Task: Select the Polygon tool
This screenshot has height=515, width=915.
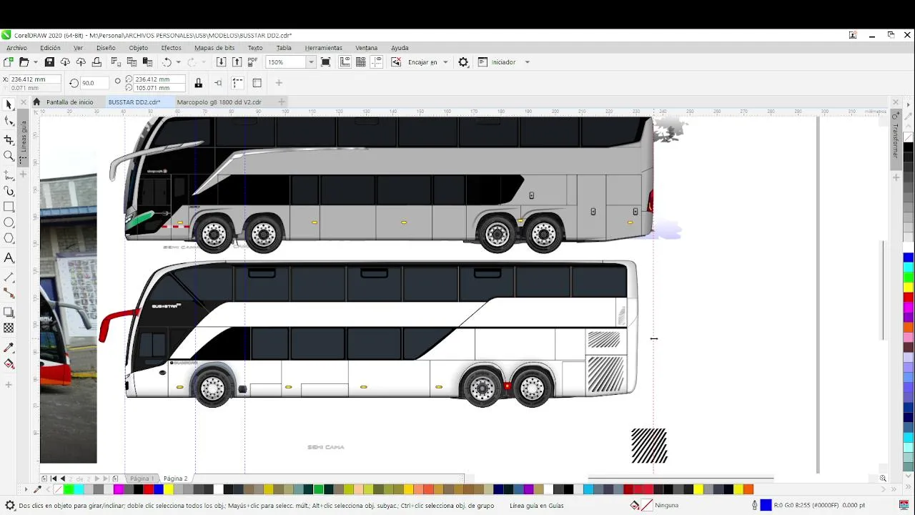Action: pyautogui.click(x=9, y=240)
